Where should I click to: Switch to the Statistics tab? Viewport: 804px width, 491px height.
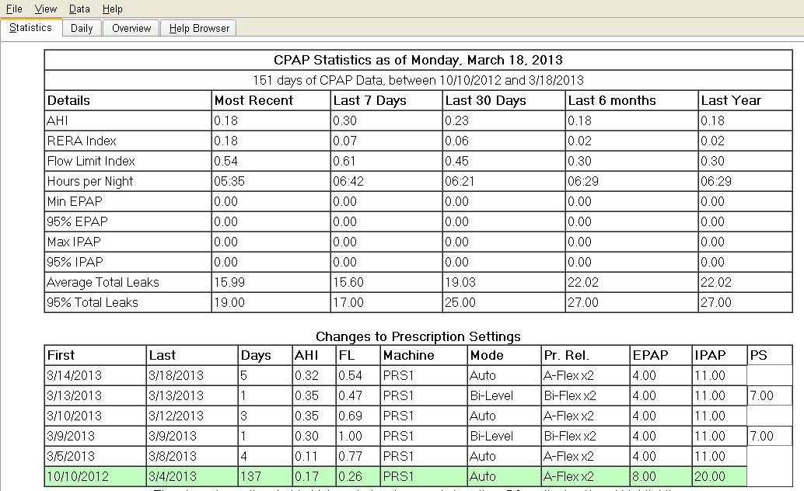pyautogui.click(x=31, y=28)
